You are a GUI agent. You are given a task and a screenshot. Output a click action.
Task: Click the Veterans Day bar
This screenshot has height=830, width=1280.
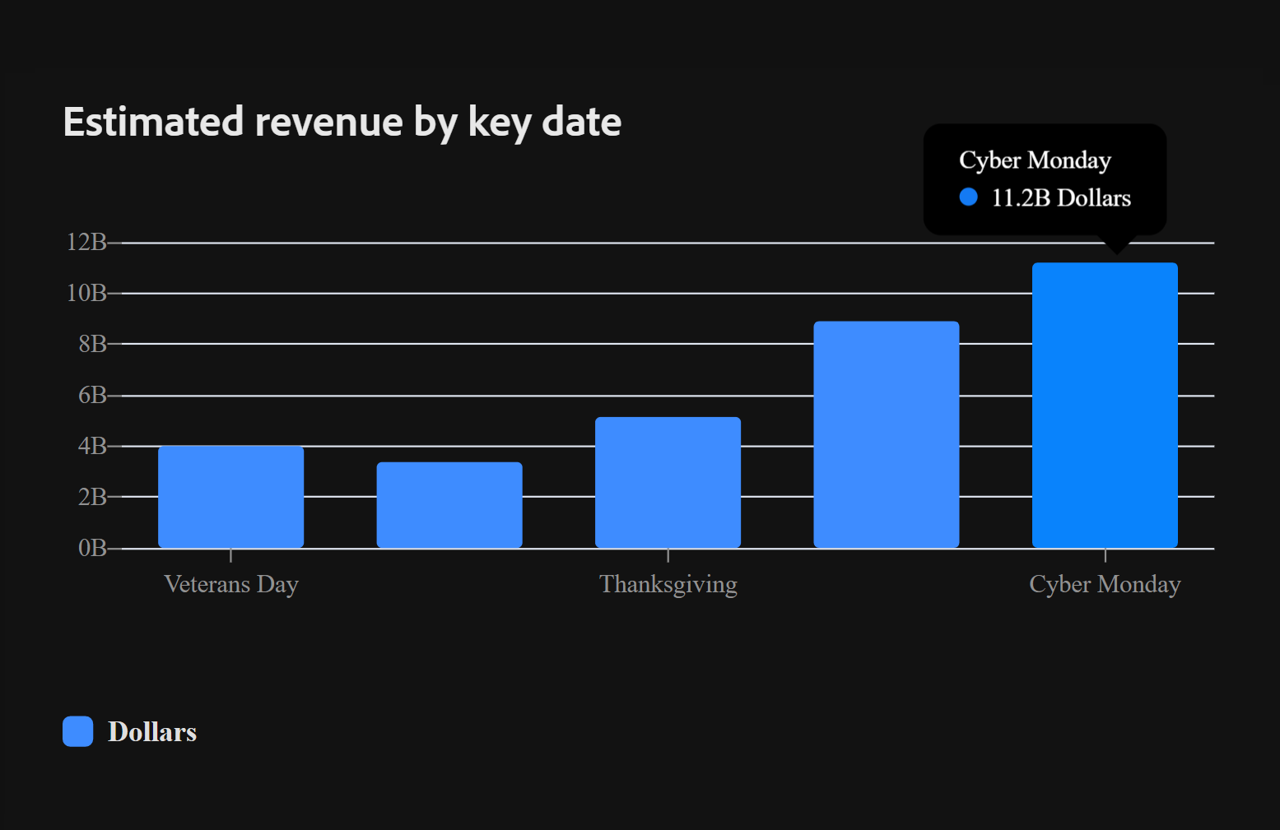click(230, 497)
